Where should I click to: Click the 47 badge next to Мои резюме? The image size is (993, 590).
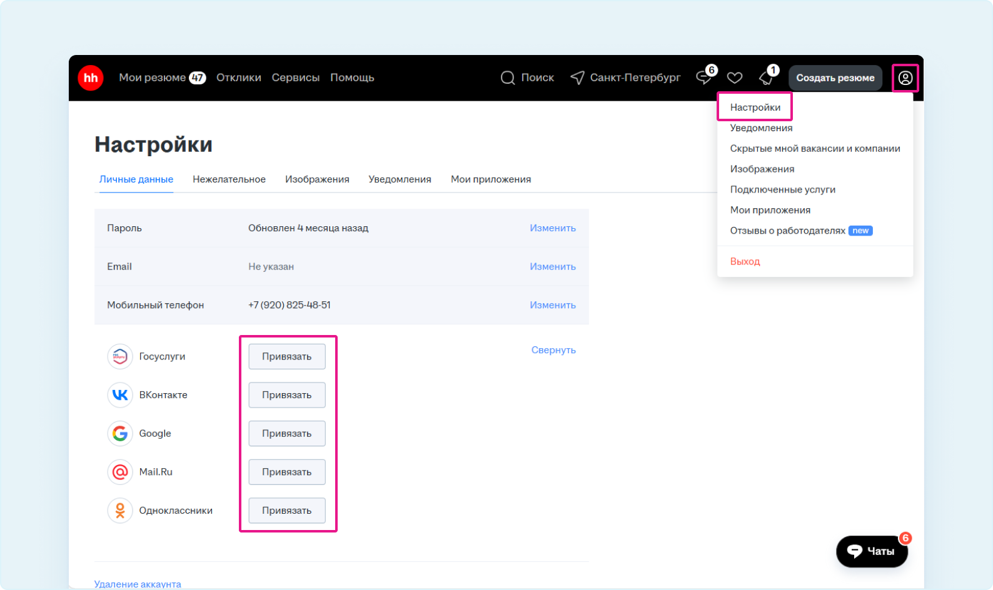coord(198,77)
